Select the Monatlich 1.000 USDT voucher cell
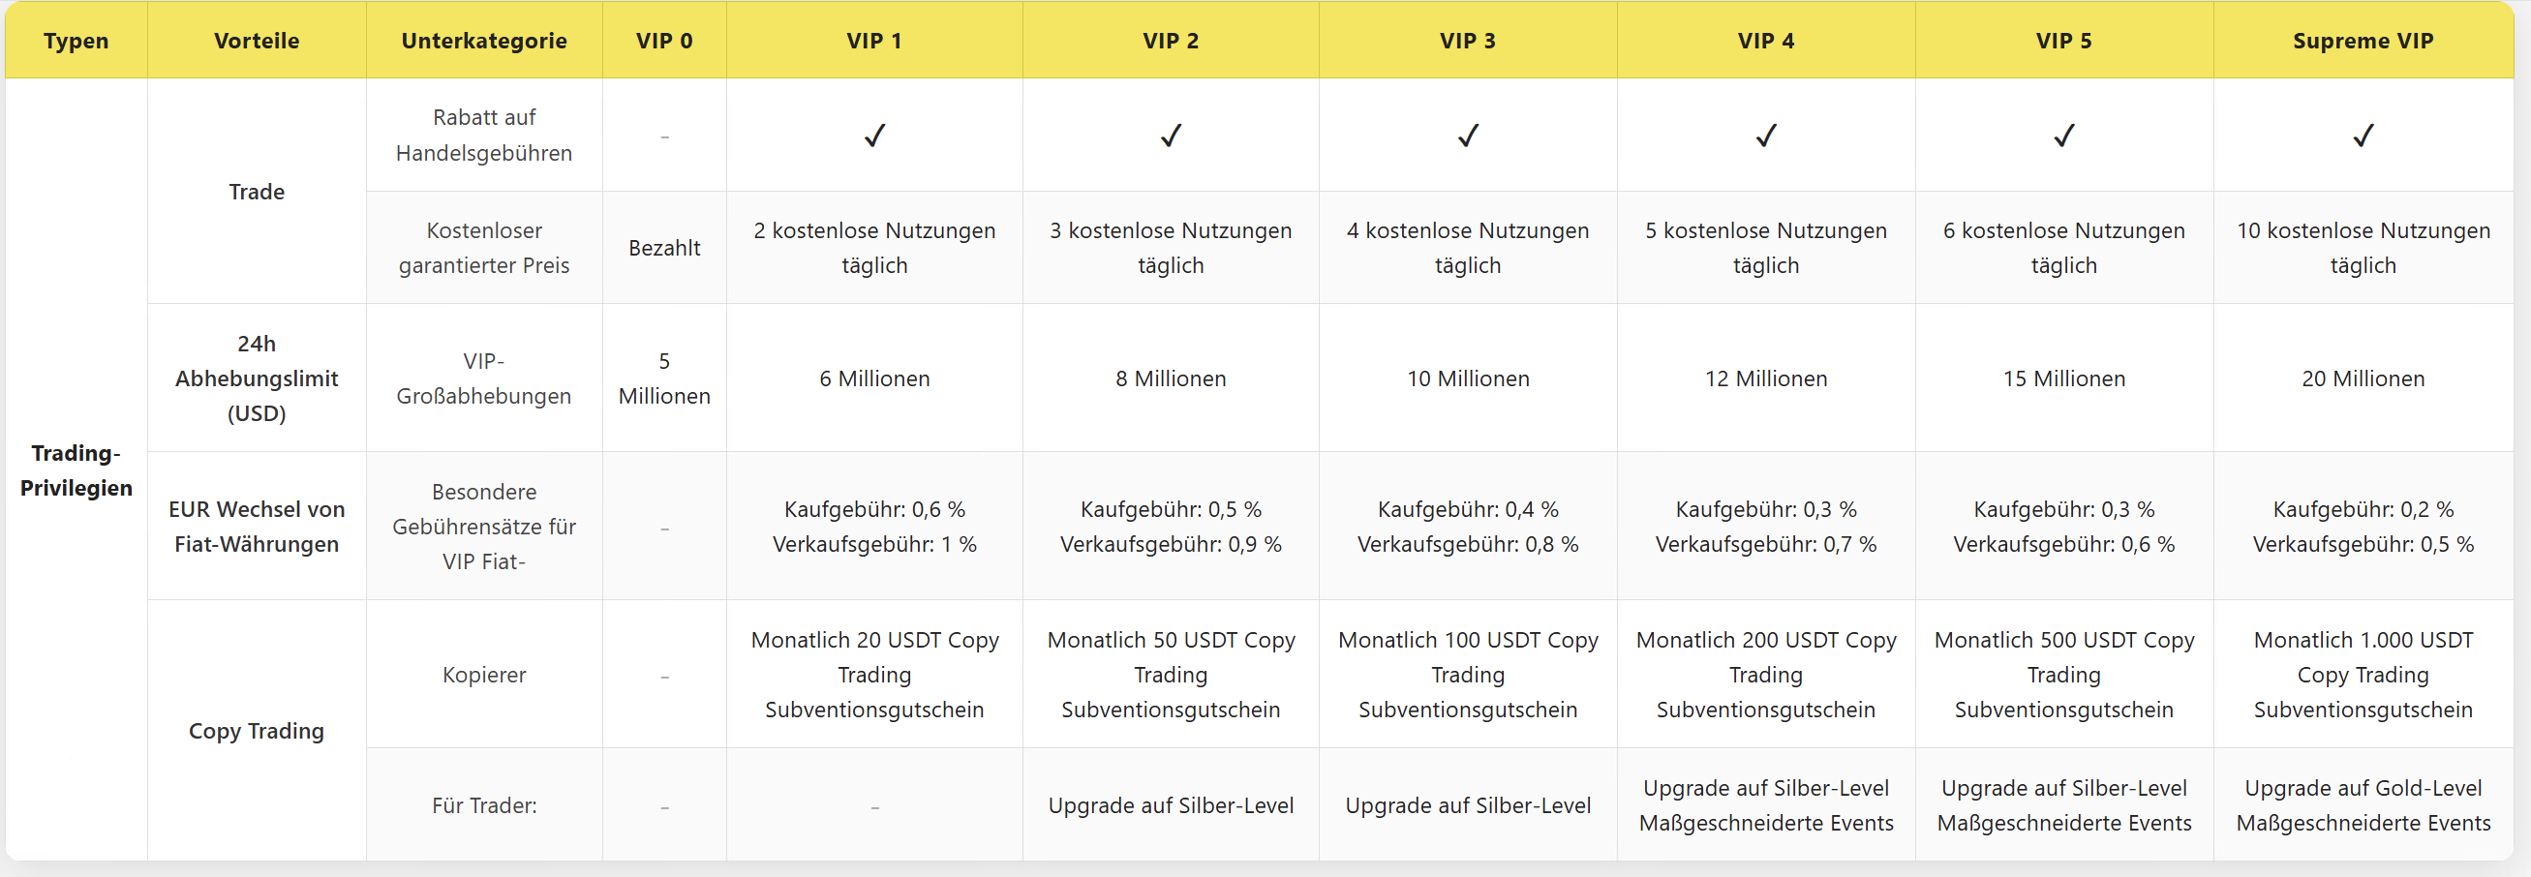 [2363, 675]
